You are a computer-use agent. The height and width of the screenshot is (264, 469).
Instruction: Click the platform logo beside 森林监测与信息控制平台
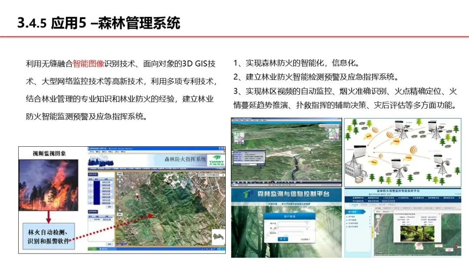click(248, 194)
